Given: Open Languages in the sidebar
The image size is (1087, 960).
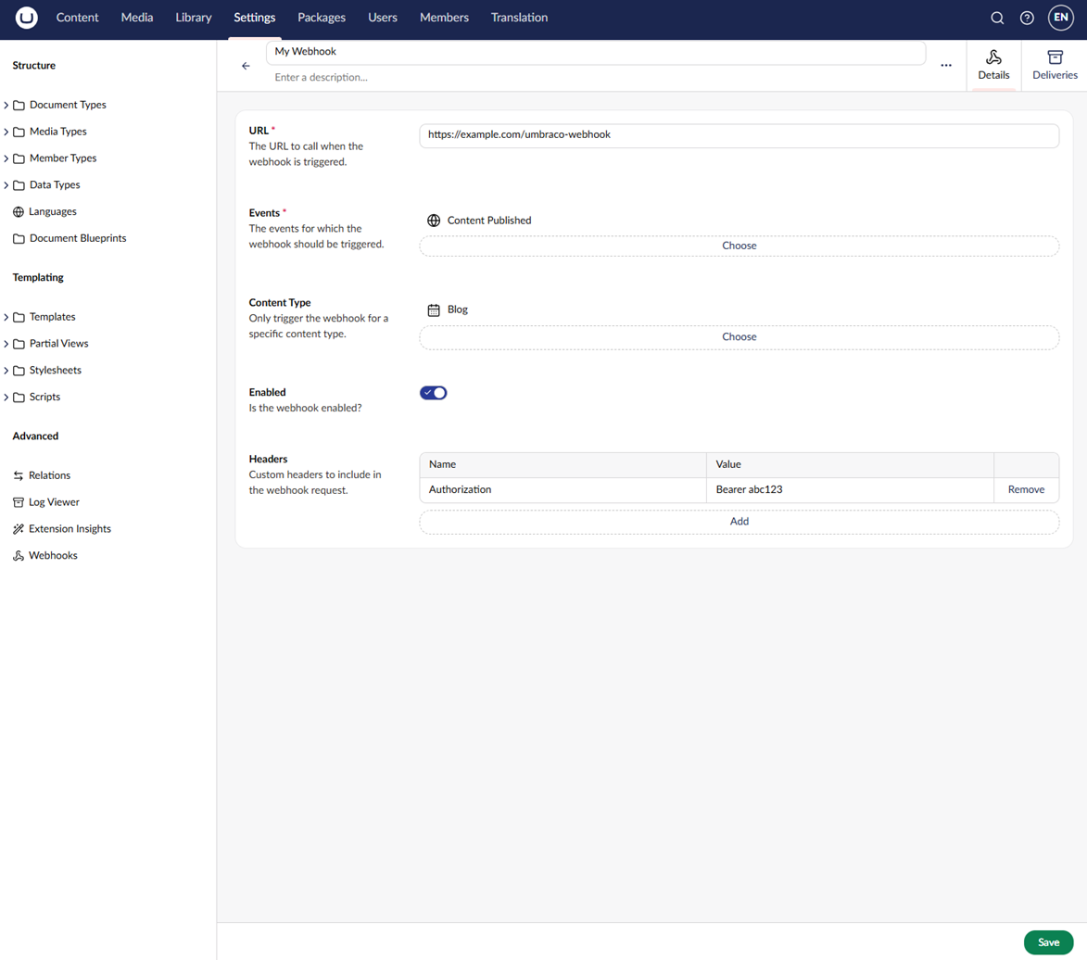Looking at the screenshot, I should [53, 212].
